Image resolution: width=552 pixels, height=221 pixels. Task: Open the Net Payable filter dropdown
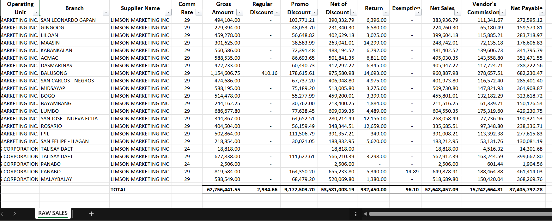pyautogui.click(x=542, y=12)
